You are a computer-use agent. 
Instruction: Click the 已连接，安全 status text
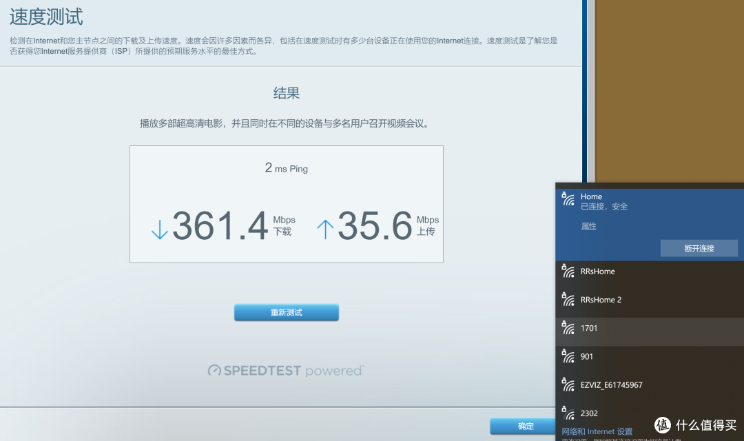point(604,207)
